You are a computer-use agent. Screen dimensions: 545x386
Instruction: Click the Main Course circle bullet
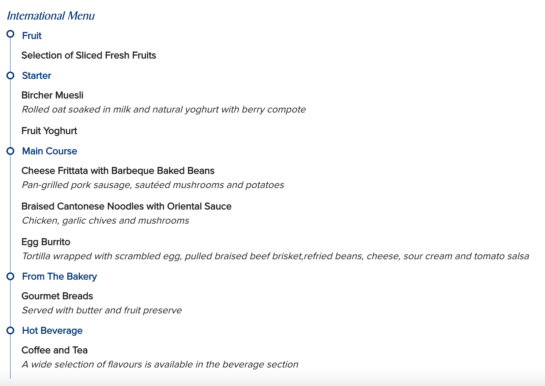point(10,151)
